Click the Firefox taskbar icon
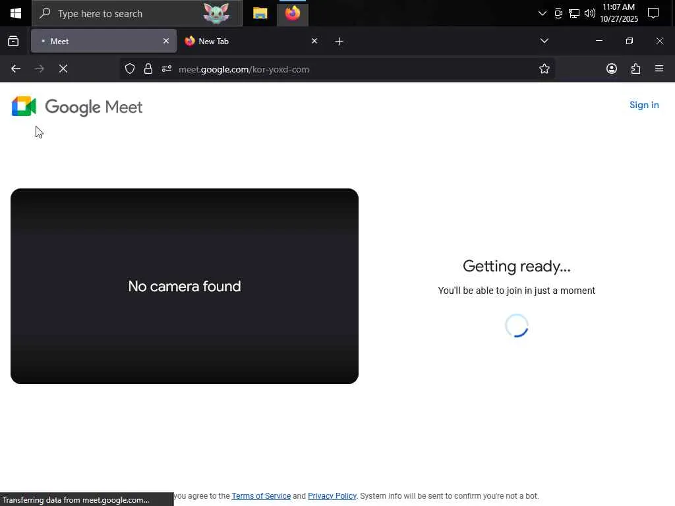675x506 pixels. pyautogui.click(x=292, y=13)
